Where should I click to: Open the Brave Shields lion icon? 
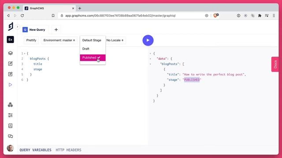(x=215, y=15)
